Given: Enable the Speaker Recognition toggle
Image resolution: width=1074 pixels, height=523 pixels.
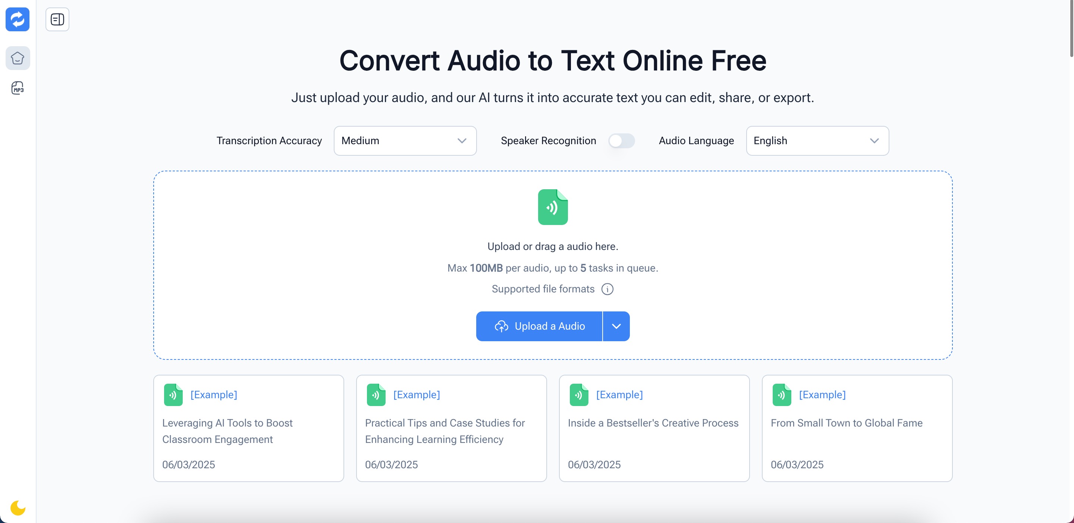Looking at the screenshot, I should (621, 141).
